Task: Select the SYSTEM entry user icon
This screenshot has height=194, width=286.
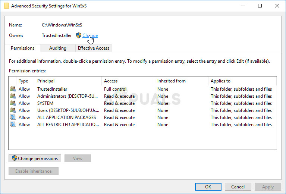Action: [13, 103]
